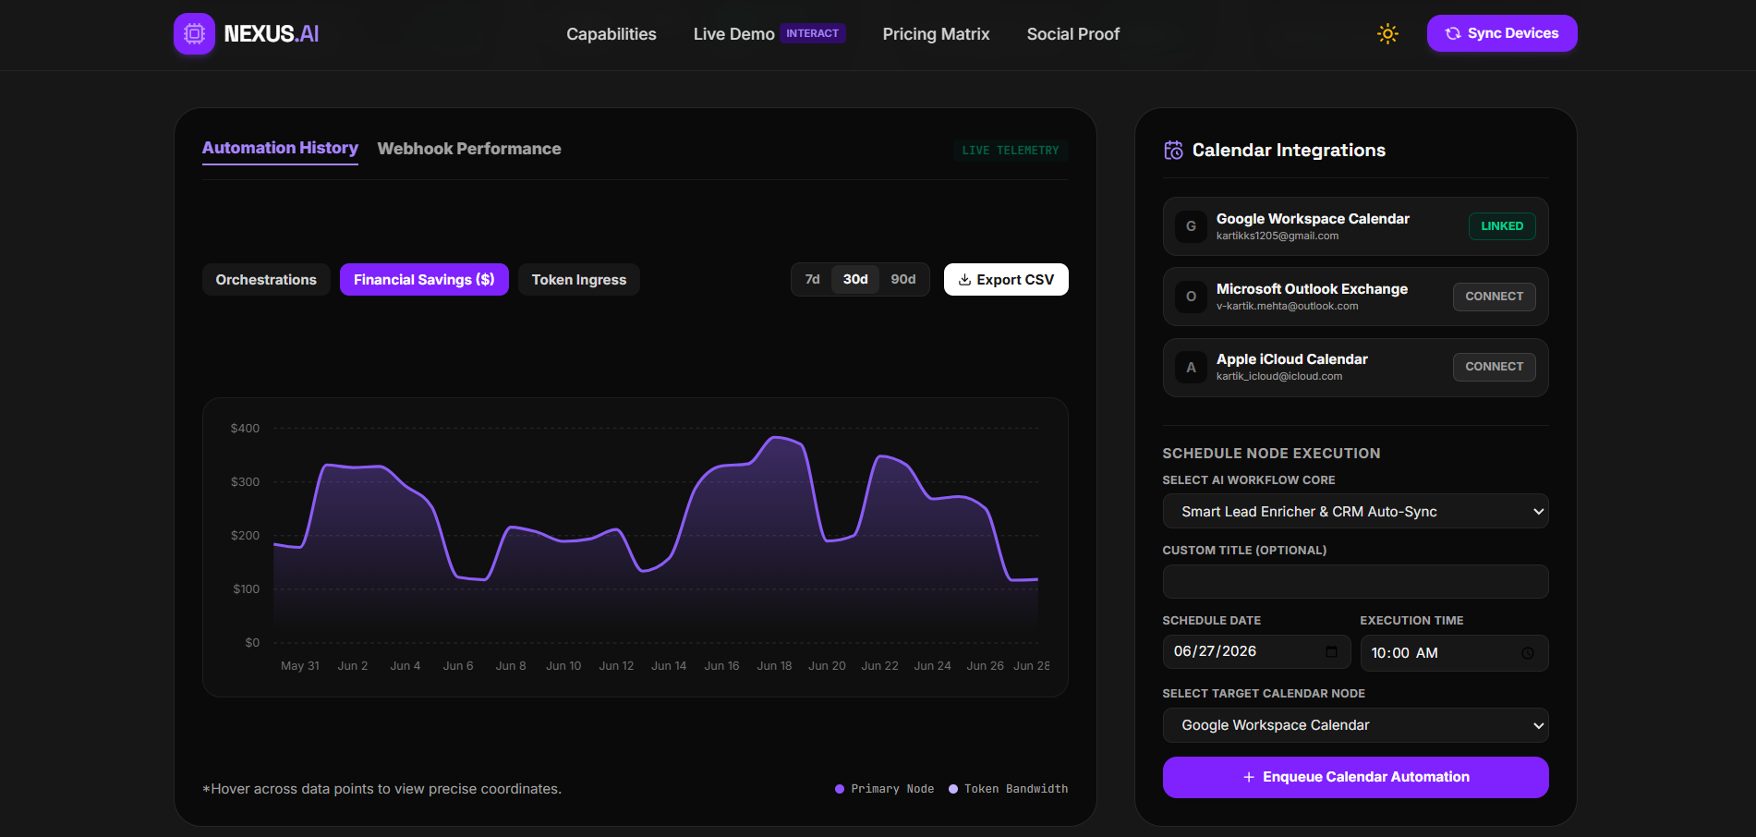Click the Token Bandwidth legend dot
1756x837 pixels.
click(x=953, y=789)
